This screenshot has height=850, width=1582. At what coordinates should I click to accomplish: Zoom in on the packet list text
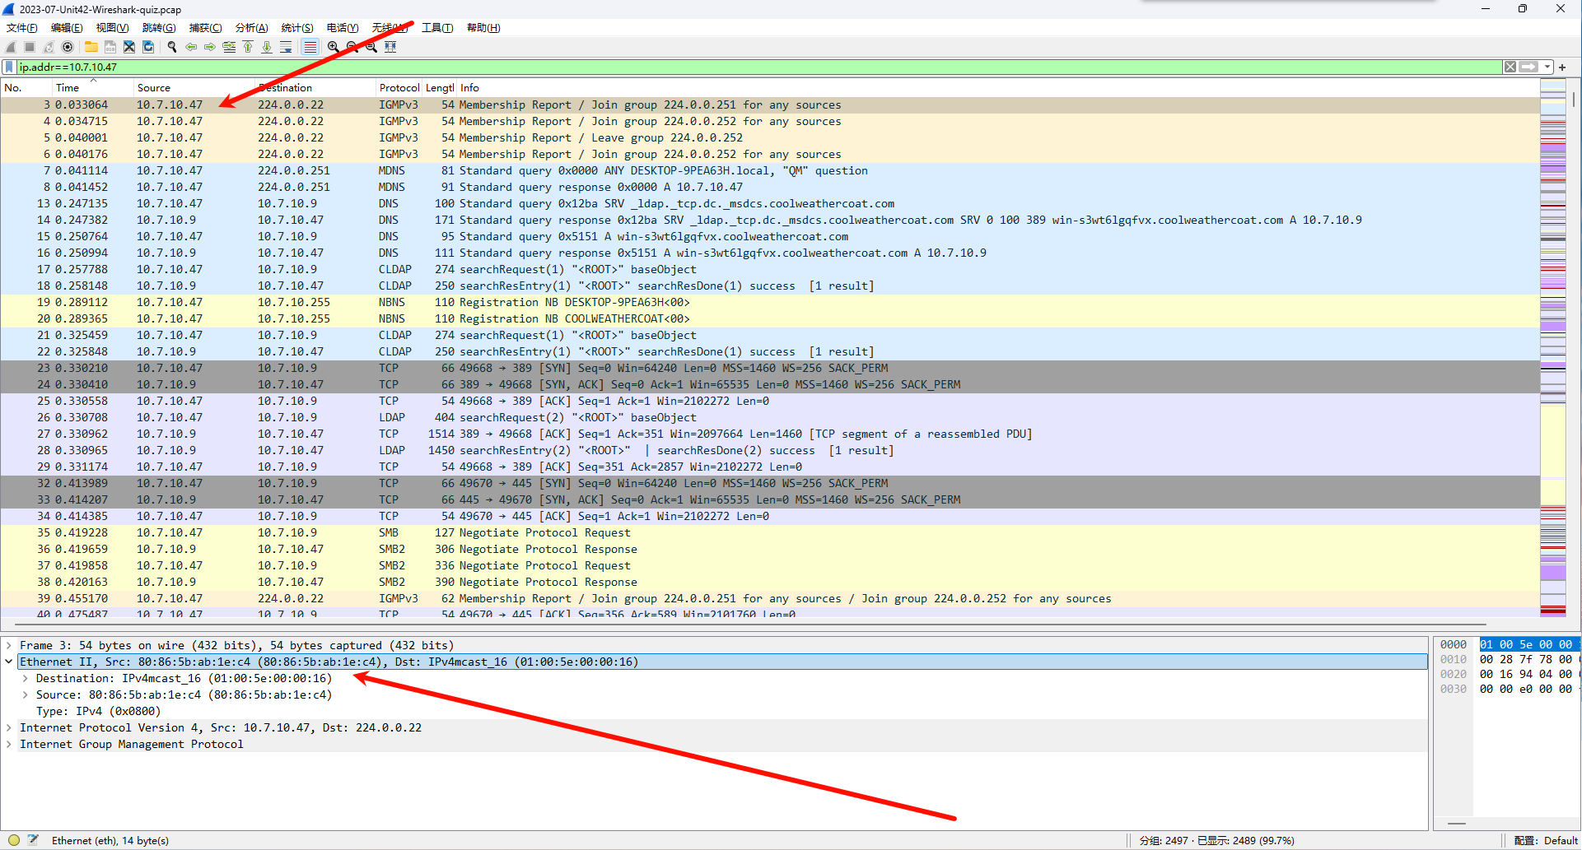pos(333,47)
